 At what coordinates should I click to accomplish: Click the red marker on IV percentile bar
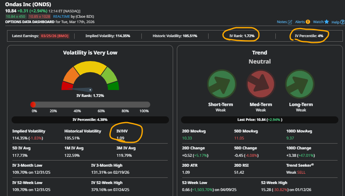(x=33, y=105)
